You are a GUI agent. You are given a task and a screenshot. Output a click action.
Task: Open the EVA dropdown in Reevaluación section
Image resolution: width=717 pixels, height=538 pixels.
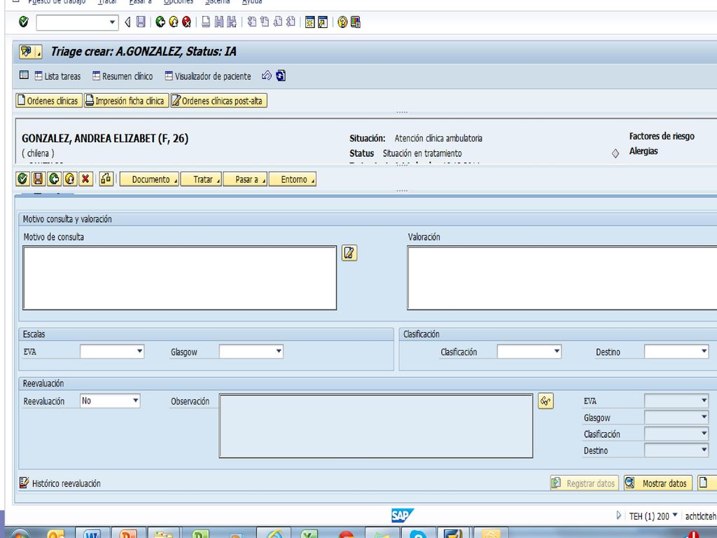tap(704, 401)
